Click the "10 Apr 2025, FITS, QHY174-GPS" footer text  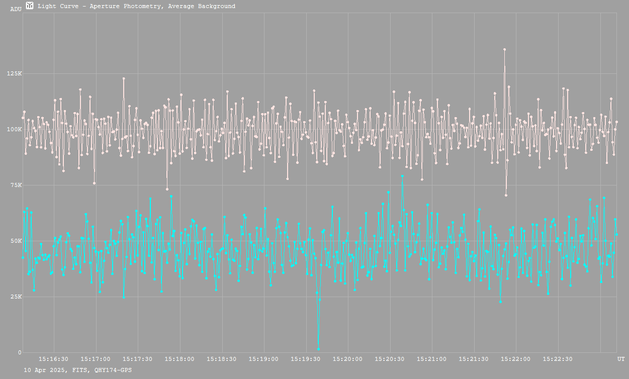click(x=78, y=370)
